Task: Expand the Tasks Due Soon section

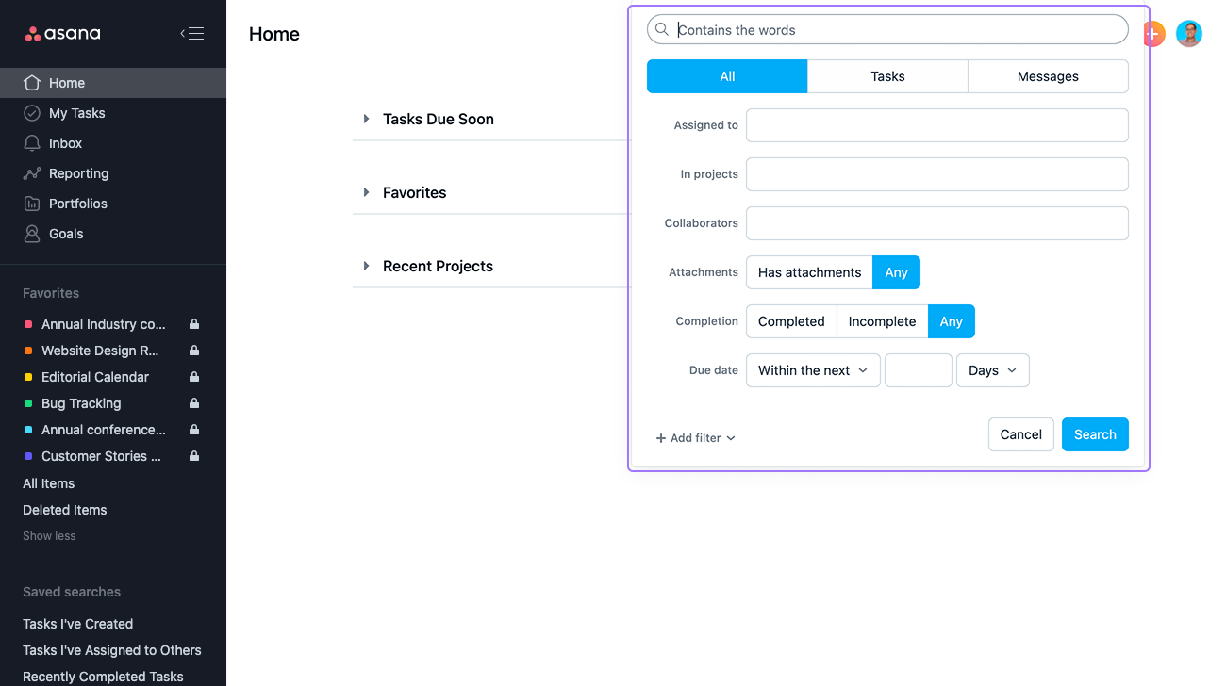Action: (366, 119)
